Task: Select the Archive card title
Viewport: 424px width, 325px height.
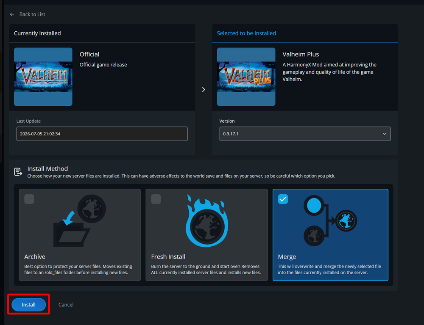Action: (35, 257)
